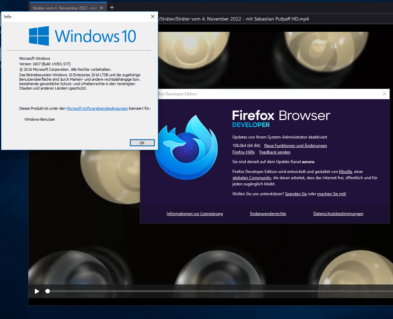Open Informationen zur Lizenzierung
The width and height of the screenshot is (393, 319).
194,214
